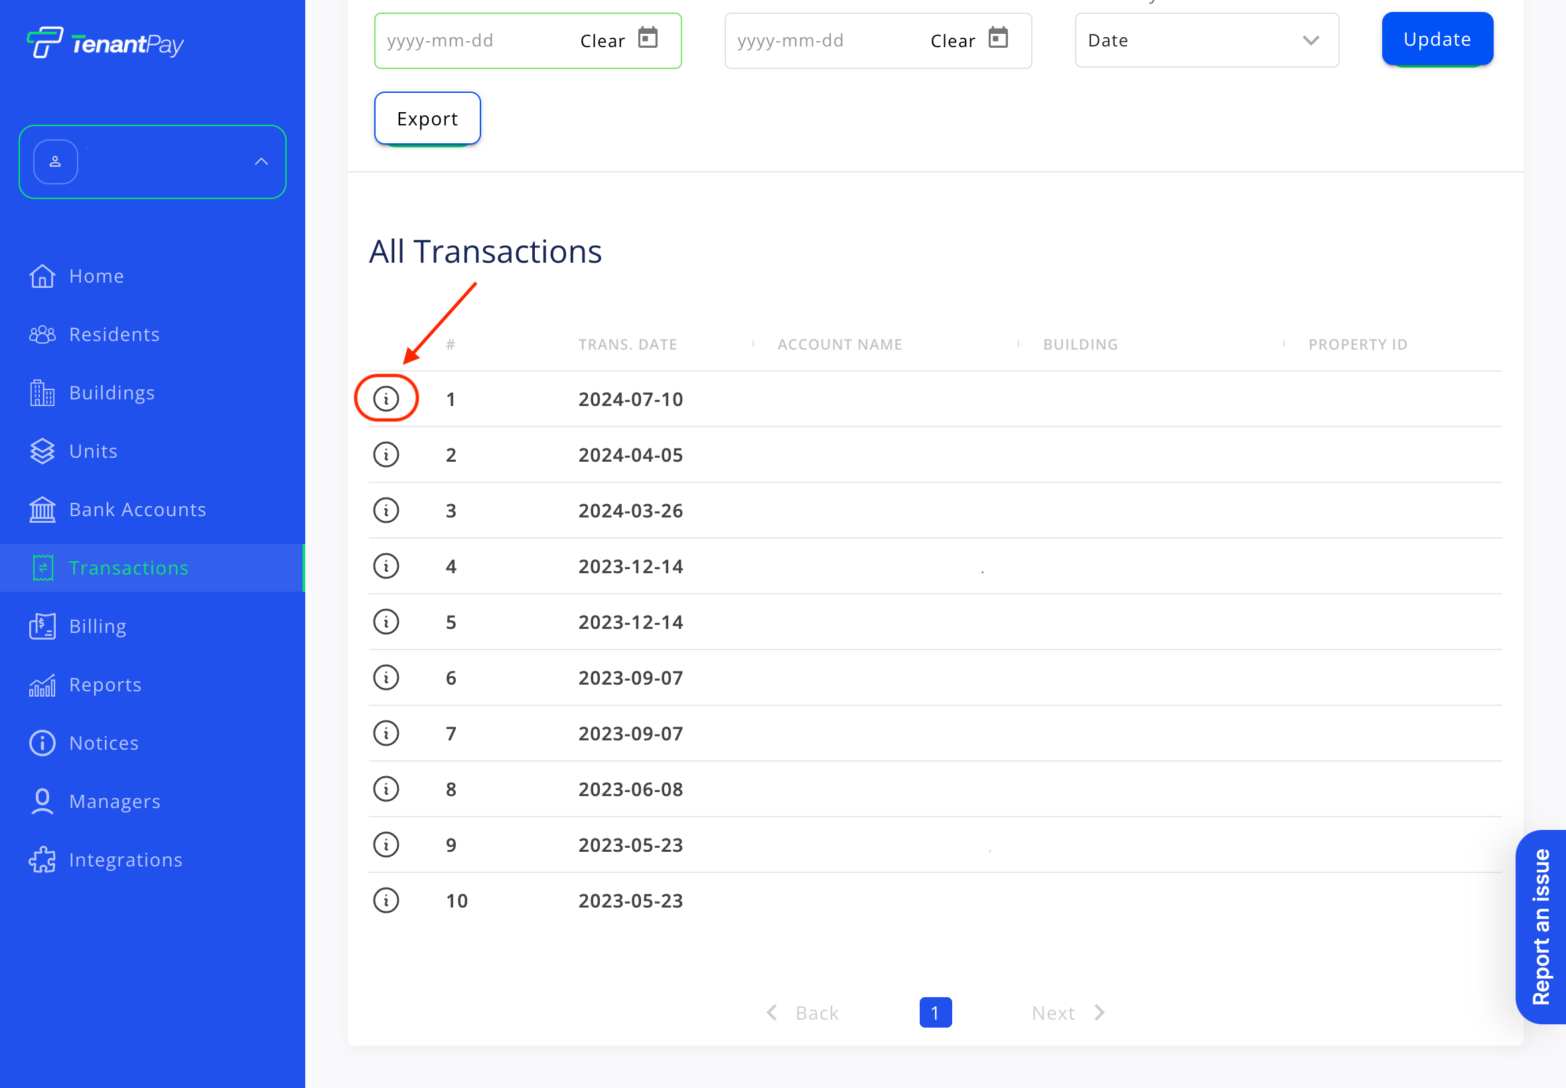Screen dimensions: 1566x1088
Task: Click info icon on row 10
Action: coord(386,900)
